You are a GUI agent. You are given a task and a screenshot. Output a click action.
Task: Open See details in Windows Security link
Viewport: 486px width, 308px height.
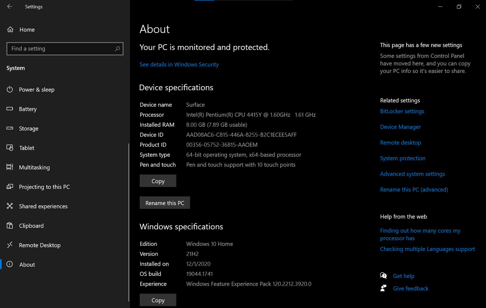tap(179, 64)
